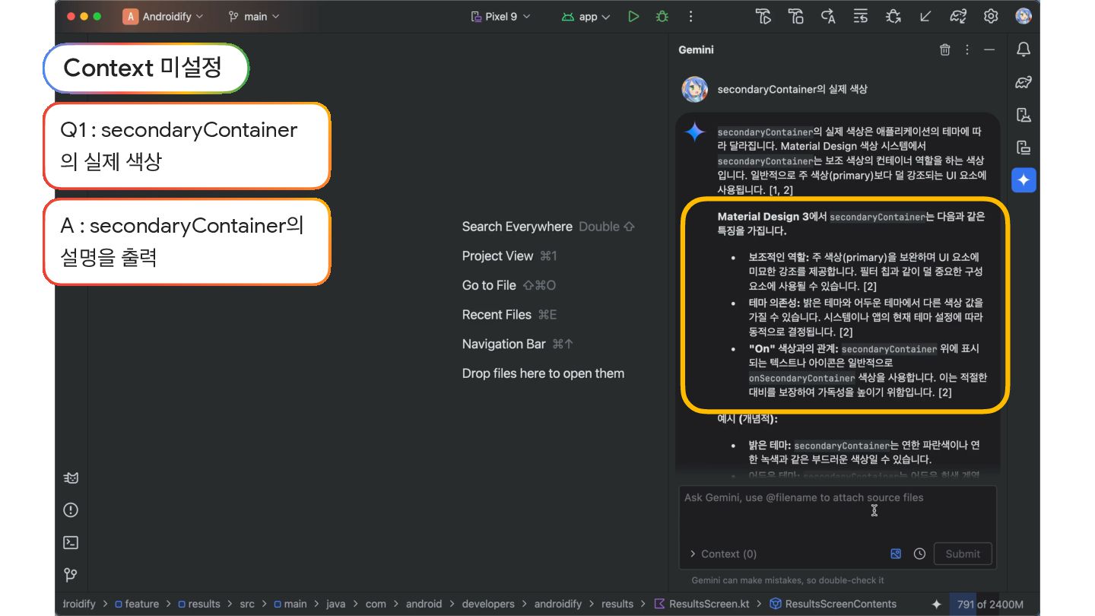Viewport: 1095px width, 616px height.
Task: Click Gemini sparkle icon beside the answer
Action: pos(695,132)
